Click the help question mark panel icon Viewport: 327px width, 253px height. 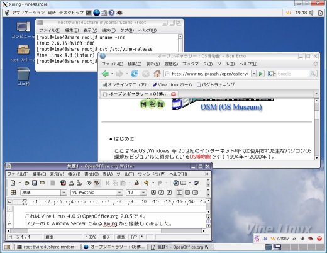point(111,13)
